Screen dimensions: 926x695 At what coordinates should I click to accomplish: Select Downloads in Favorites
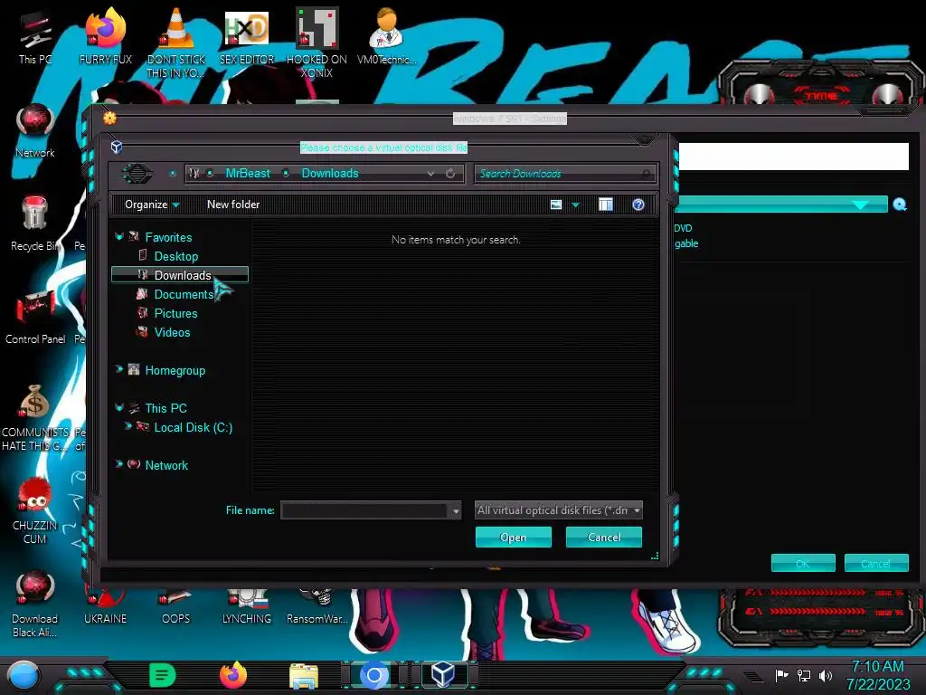180,275
